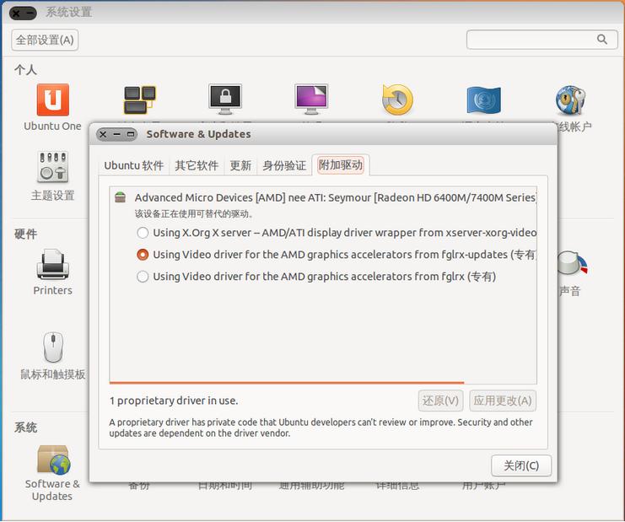Image resolution: width=625 pixels, height=522 pixels.
Task: Select the fglrx-updates proprietary driver
Action: [x=143, y=255]
